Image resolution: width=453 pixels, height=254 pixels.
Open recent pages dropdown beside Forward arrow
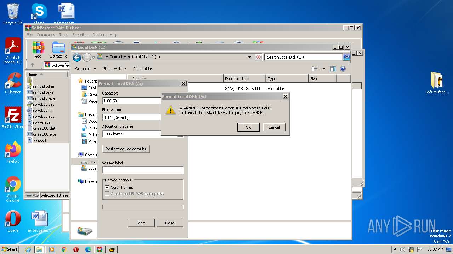[94, 57]
